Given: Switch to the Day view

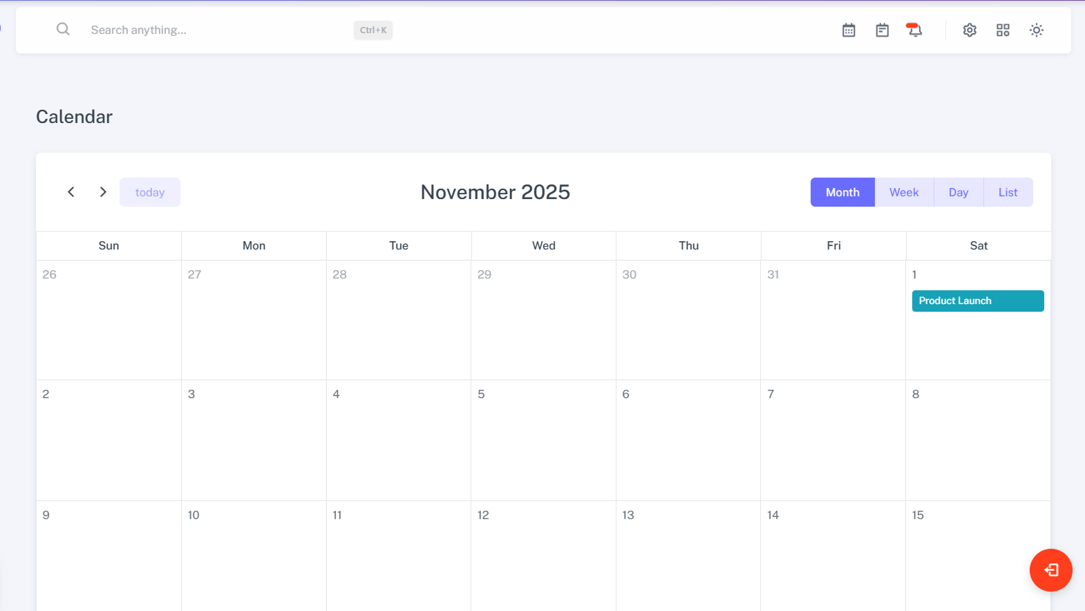Looking at the screenshot, I should 958,192.
